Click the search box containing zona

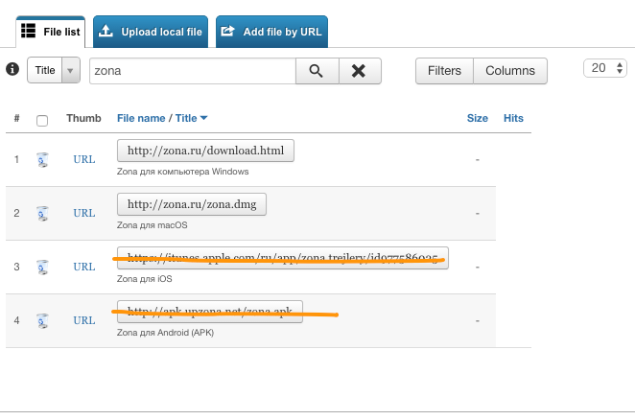coord(193,71)
